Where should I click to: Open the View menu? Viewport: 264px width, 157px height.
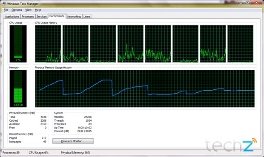[28, 10]
